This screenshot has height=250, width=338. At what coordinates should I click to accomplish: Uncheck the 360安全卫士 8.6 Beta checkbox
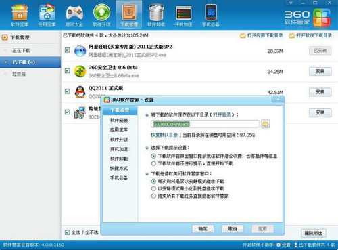pyautogui.click(x=67, y=70)
